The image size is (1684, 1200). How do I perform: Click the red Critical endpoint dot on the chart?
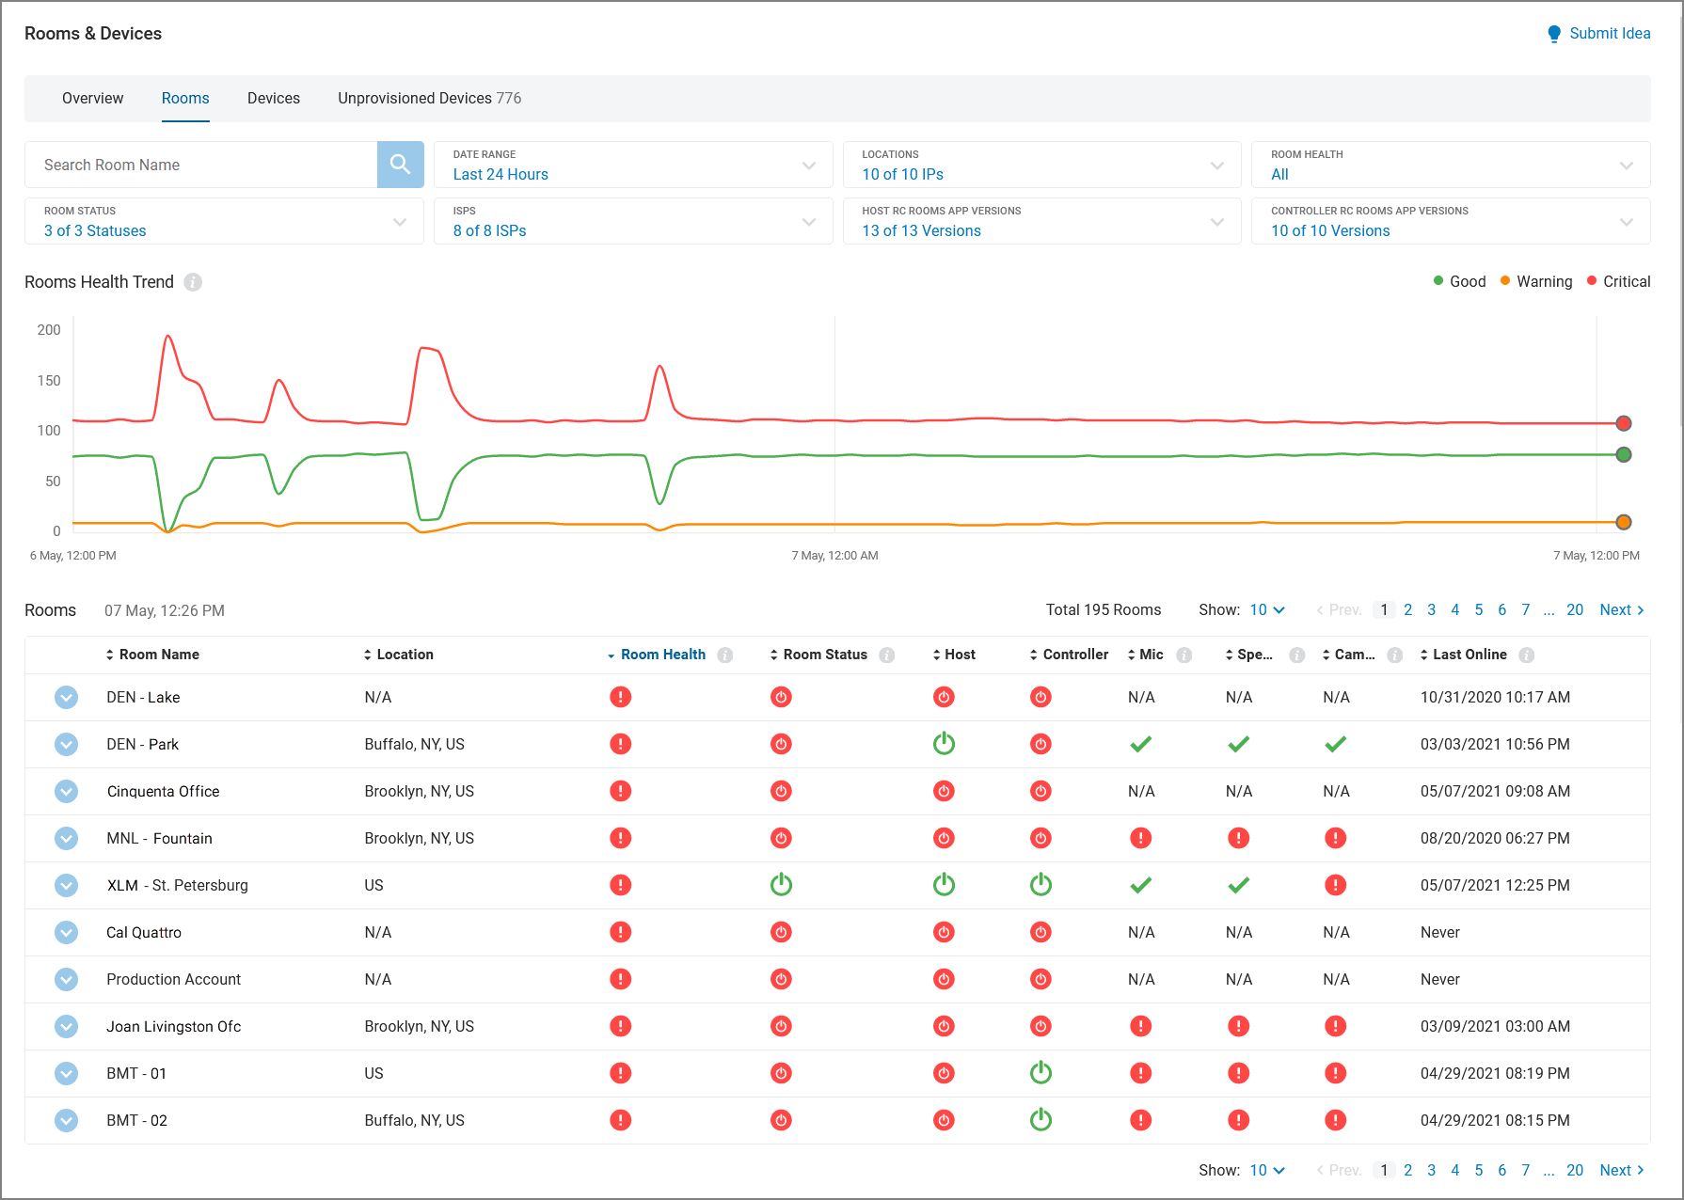click(x=1623, y=423)
